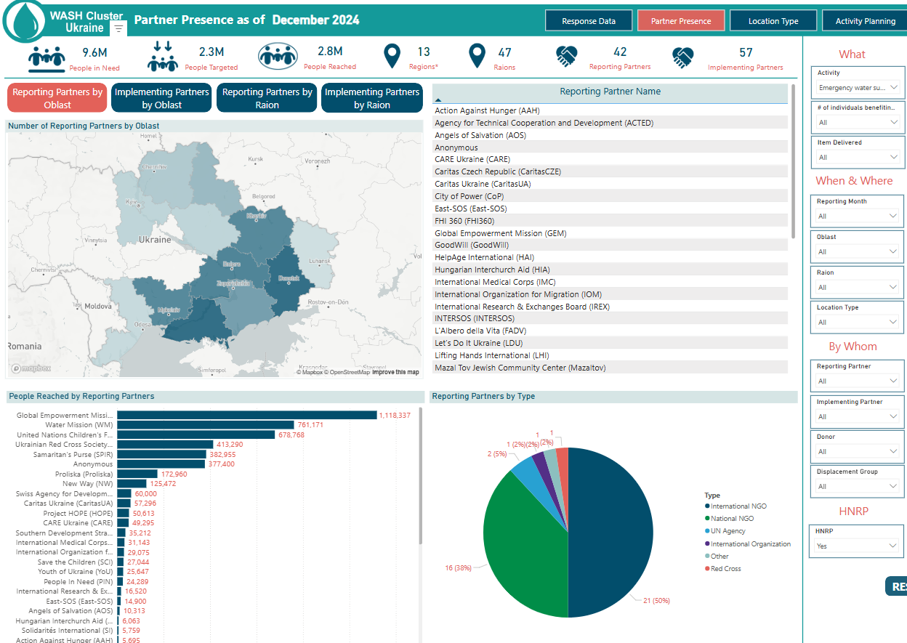907x643 pixels.
Task: Select CARE Ukraine (CARE) in partner list
Action: [x=610, y=159]
